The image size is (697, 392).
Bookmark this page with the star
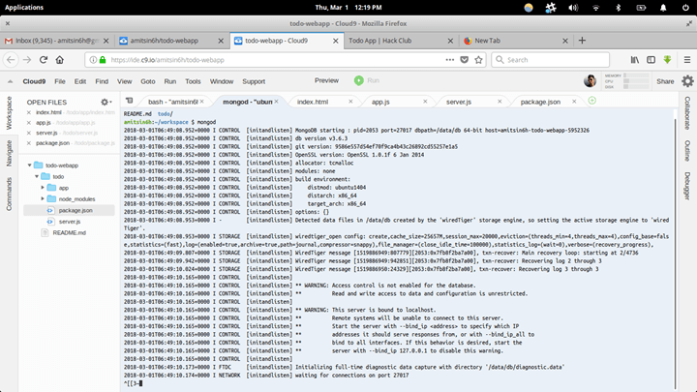pyautogui.click(x=479, y=60)
